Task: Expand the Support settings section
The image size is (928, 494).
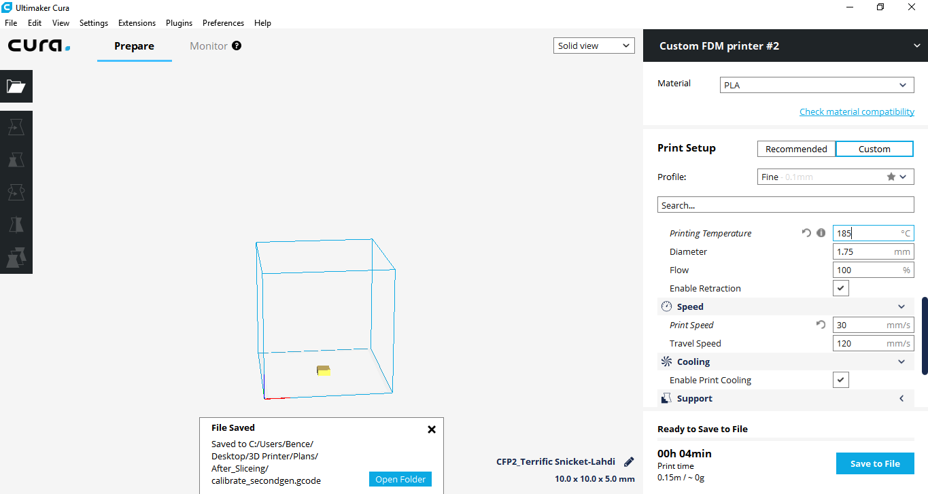Action: [x=901, y=398]
